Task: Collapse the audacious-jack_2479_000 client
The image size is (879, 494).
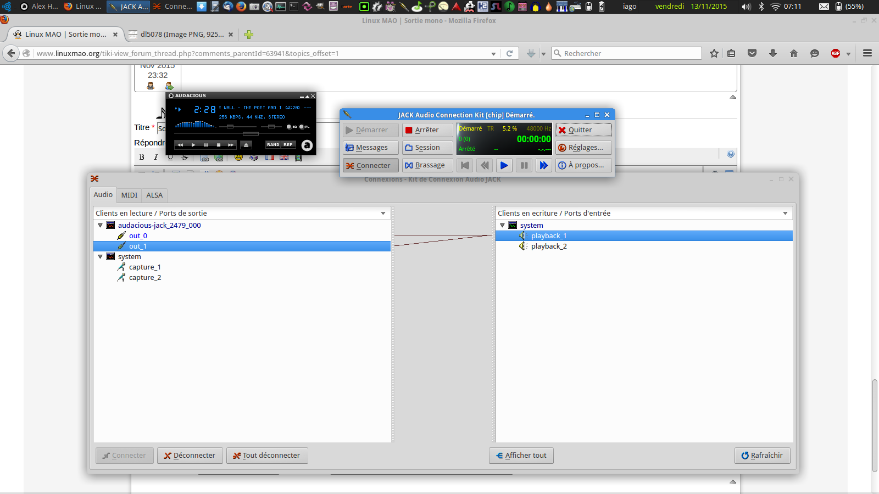Action: [x=100, y=226]
